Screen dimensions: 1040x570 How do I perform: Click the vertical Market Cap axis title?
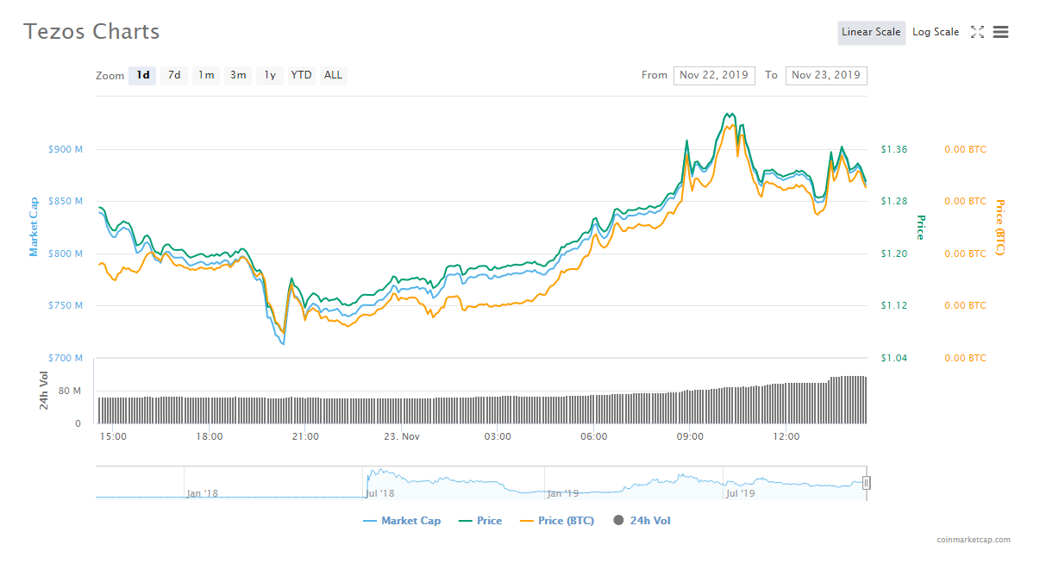pos(34,227)
